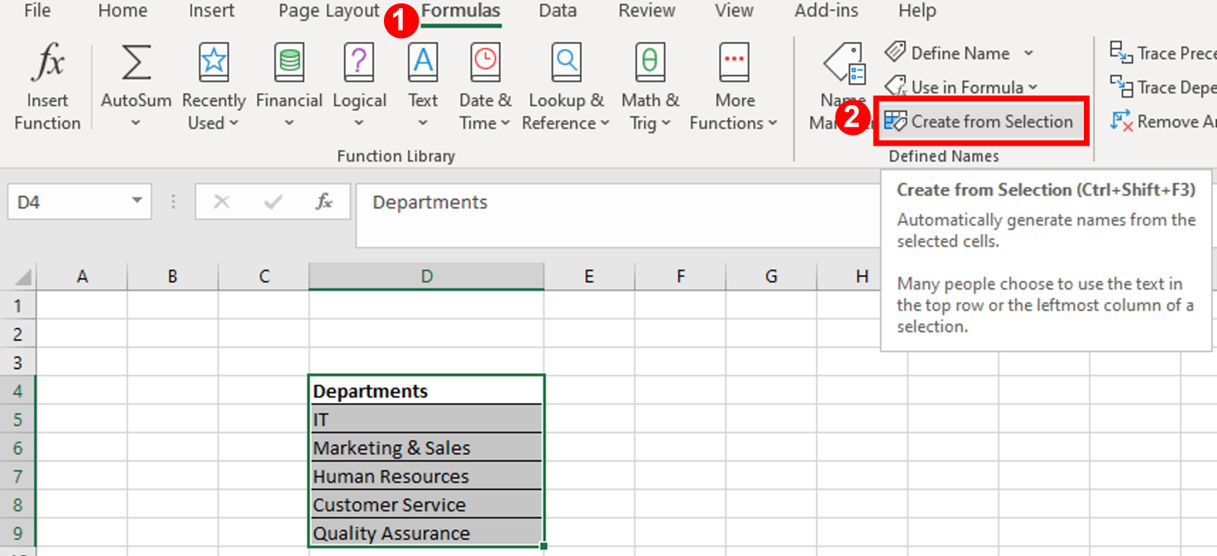This screenshot has height=556, width=1217.
Task: Select the Marketing & Sales cell
Action: 426,448
